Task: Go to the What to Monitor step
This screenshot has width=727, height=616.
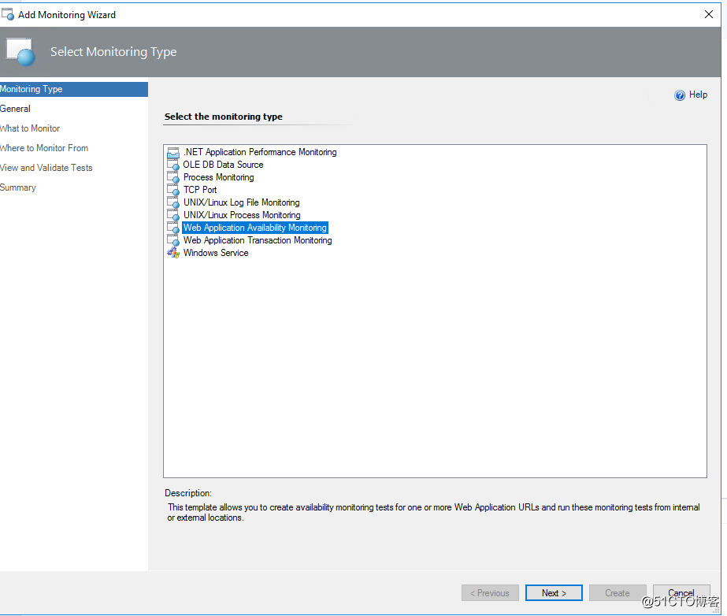Action: pos(30,128)
